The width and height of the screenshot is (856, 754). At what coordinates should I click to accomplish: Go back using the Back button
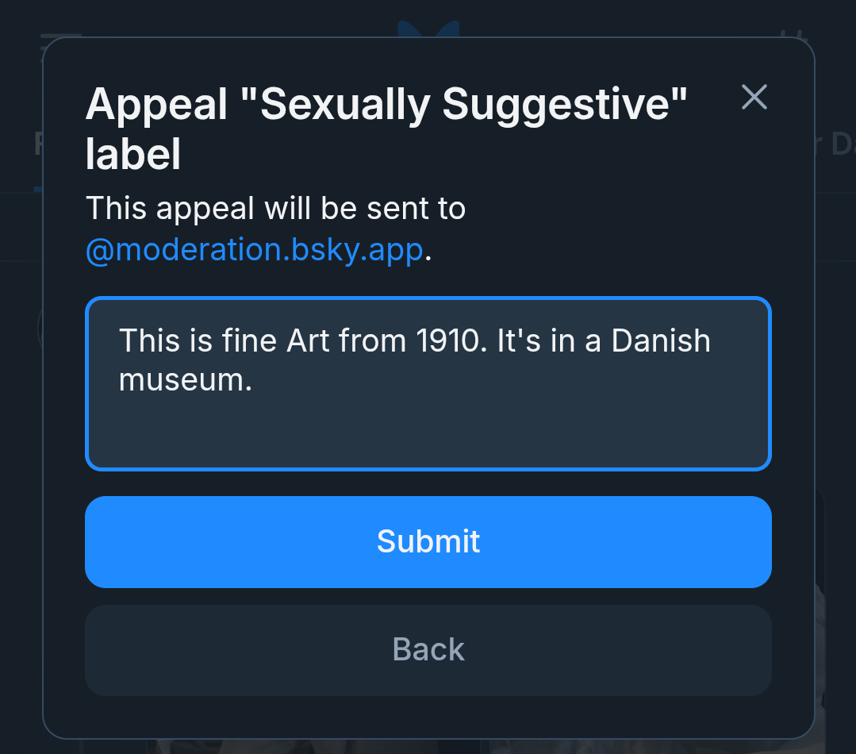[x=428, y=650]
